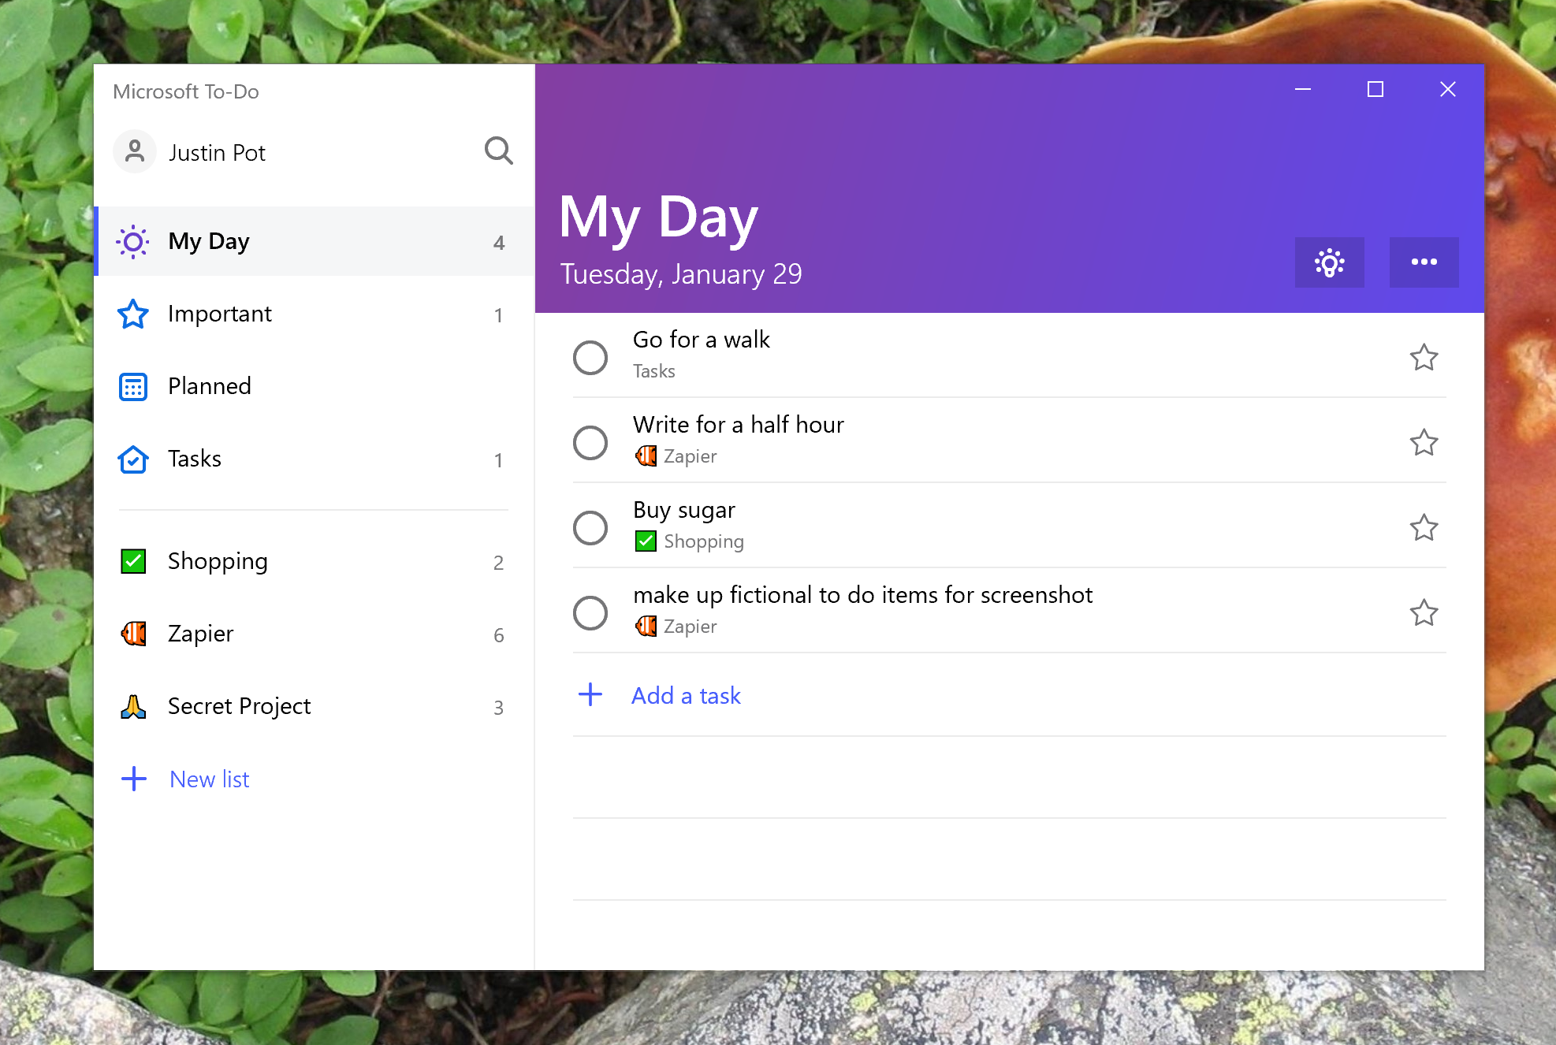Click the Planned calendar icon
This screenshot has height=1045, width=1556.
pos(134,385)
